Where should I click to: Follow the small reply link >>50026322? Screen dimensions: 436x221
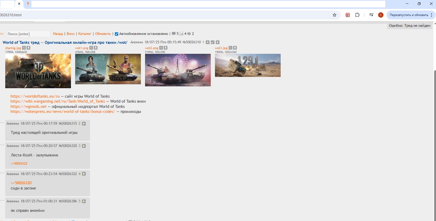(19, 164)
